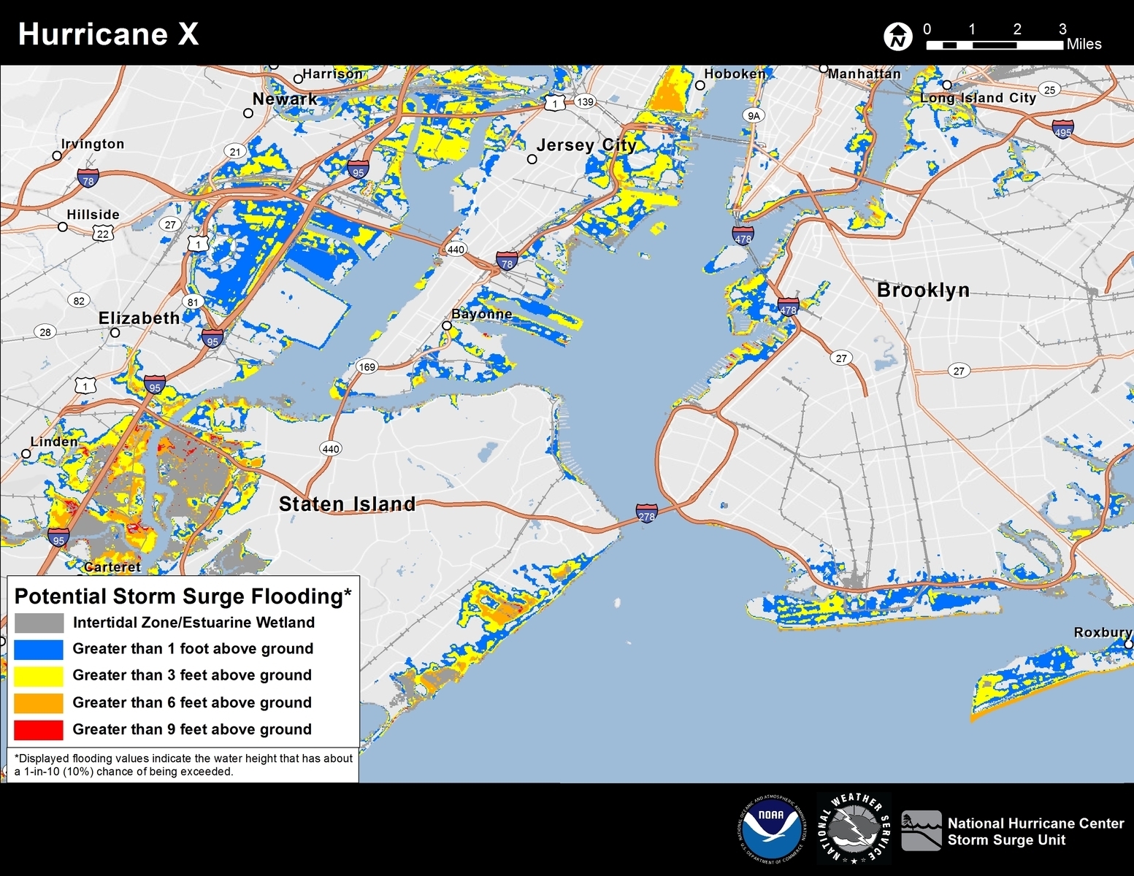This screenshot has height=876, width=1134.
Task: Click the Brooklyn map label
Action: (x=923, y=290)
